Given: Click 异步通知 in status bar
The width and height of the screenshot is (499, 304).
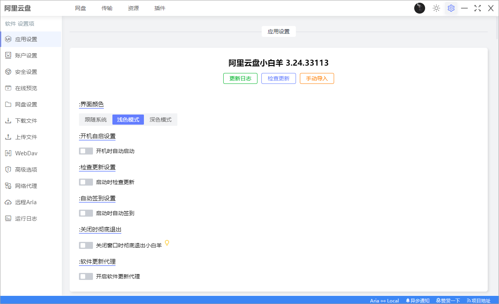Looking at the screenshot, I should [x=418, y=301].
